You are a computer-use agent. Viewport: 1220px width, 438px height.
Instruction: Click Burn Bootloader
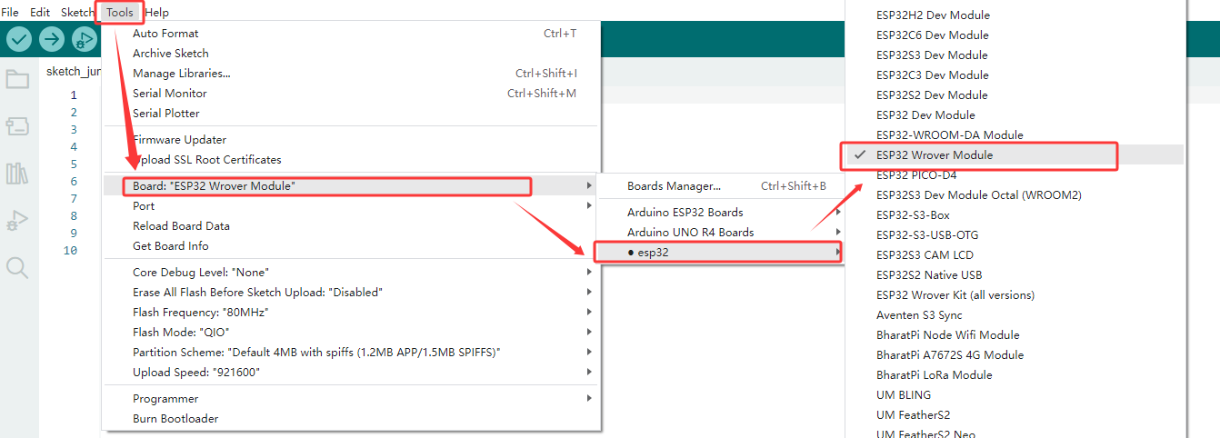(x=351, y=419)
